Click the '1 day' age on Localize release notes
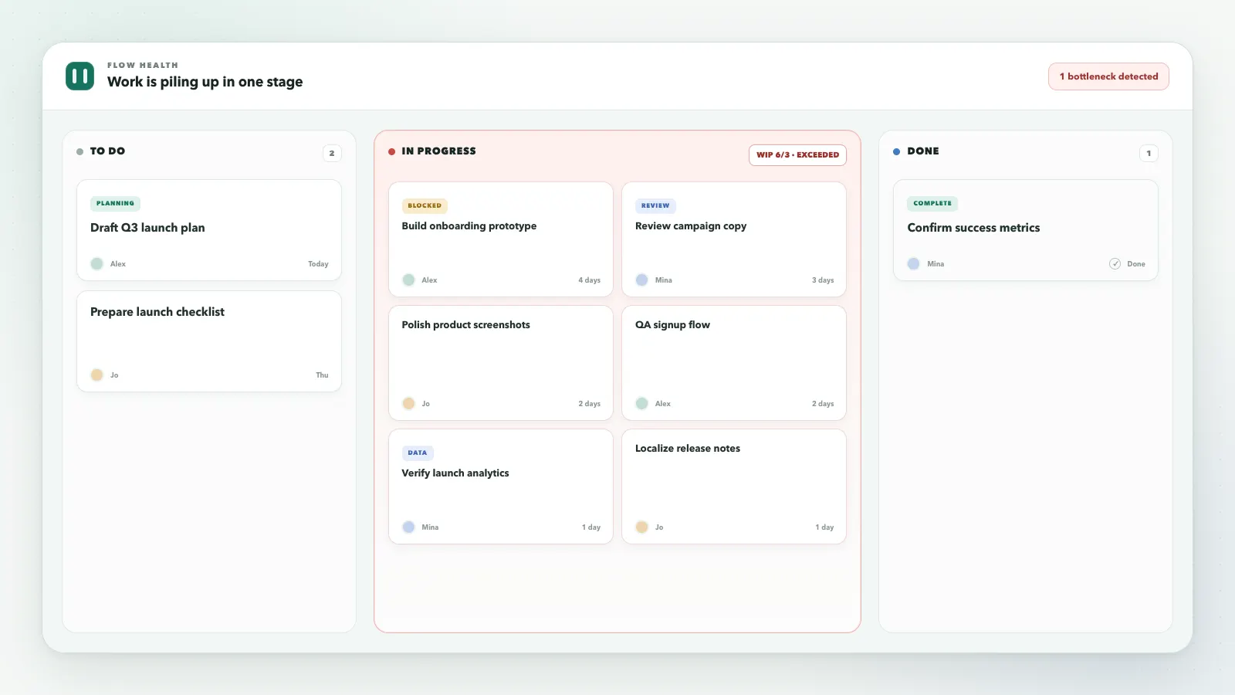 (x=824, y=527)
